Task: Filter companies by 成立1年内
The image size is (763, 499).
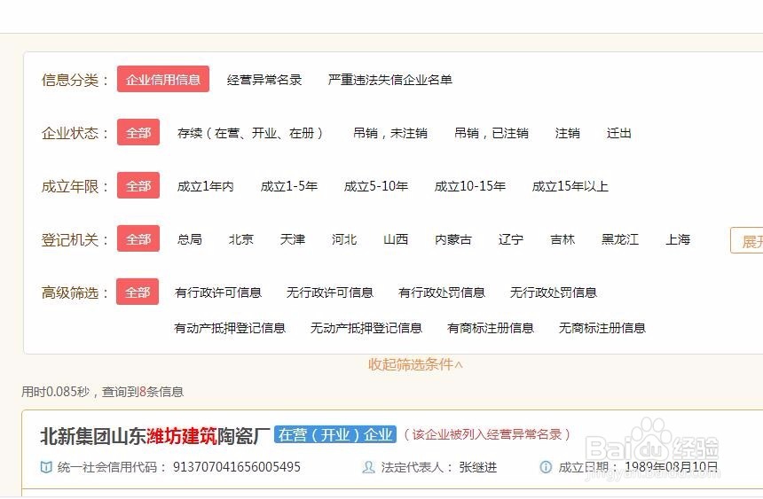Action: 205,186
